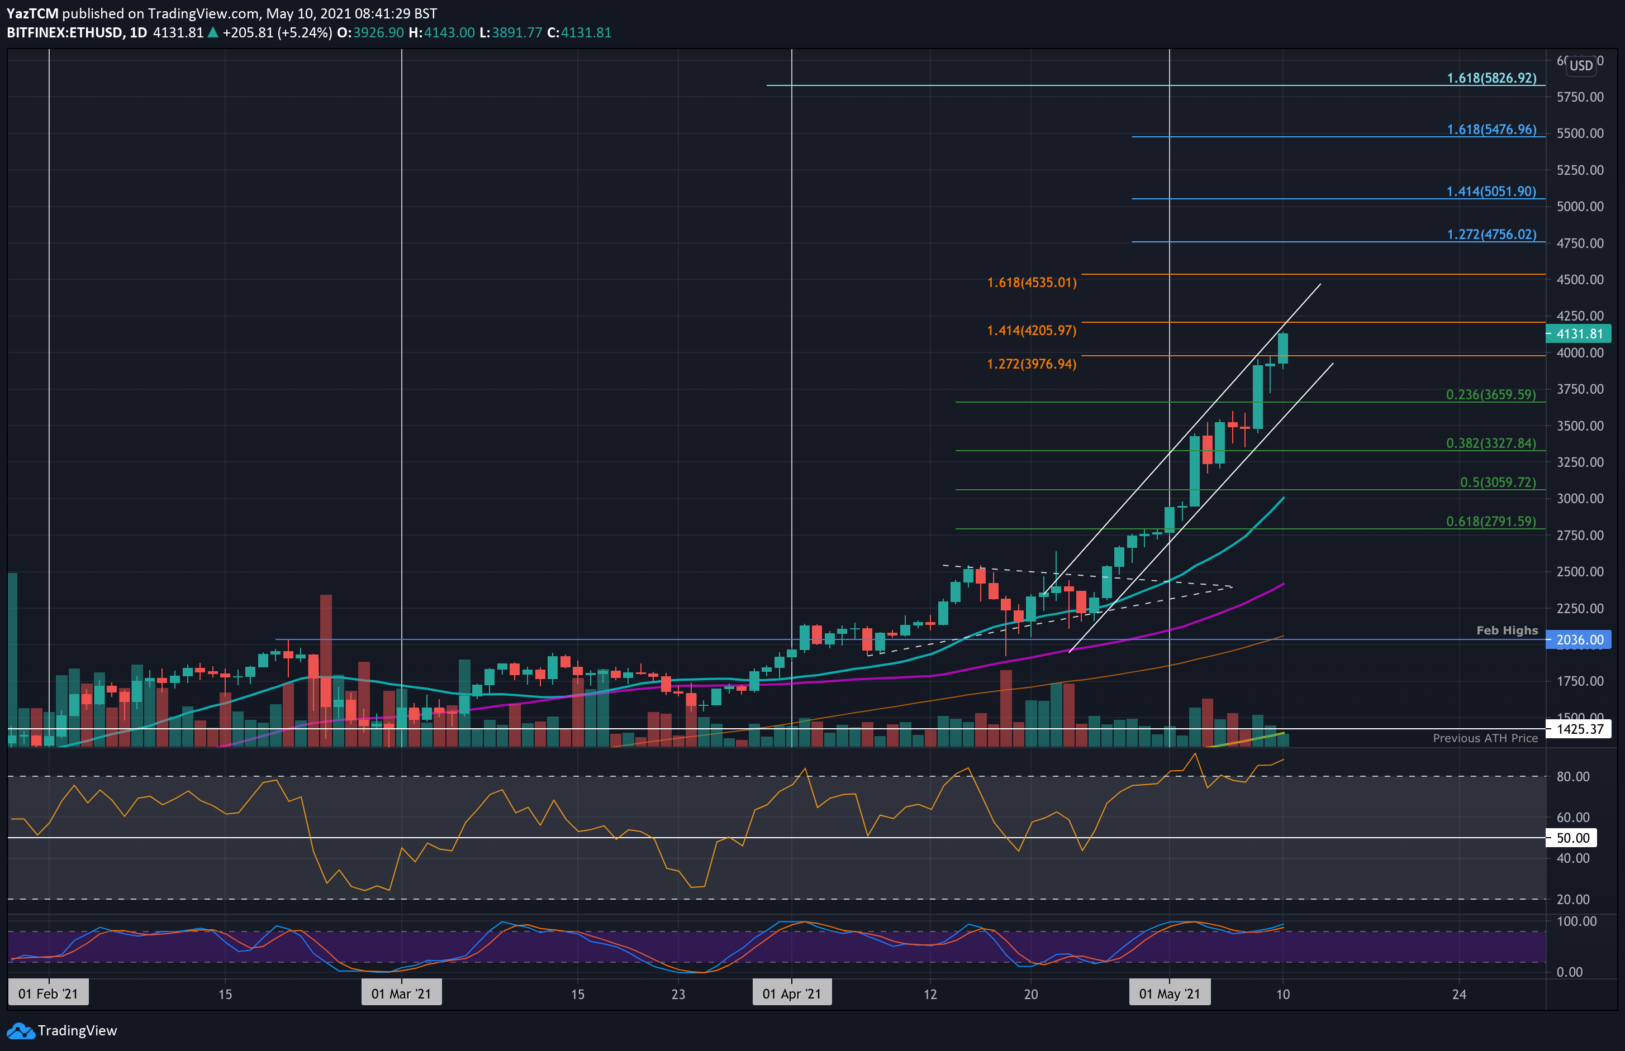Click the 10 date label on the time axis
The image size is (1625, 1051).
tap(1283, 995)
